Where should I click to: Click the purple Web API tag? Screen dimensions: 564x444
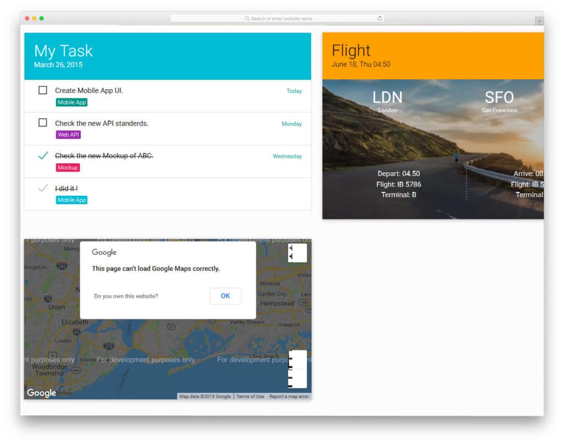(68, 135)
